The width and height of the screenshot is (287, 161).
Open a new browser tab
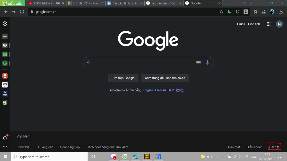[x=226, y=3]
